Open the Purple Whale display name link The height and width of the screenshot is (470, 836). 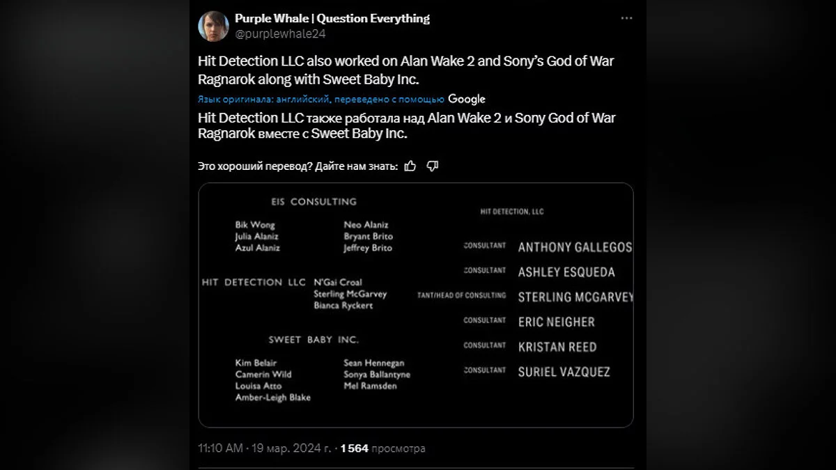point(332,18)
